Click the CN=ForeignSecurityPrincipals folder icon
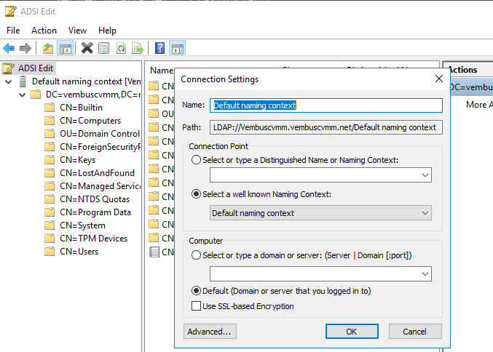 tap(50, 147)
